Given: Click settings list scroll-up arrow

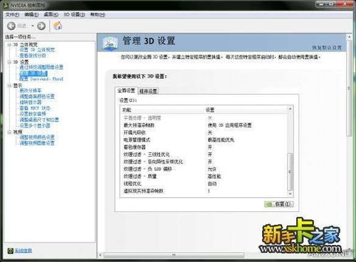Looking at the screenshot, I should (x=290, y=109).
